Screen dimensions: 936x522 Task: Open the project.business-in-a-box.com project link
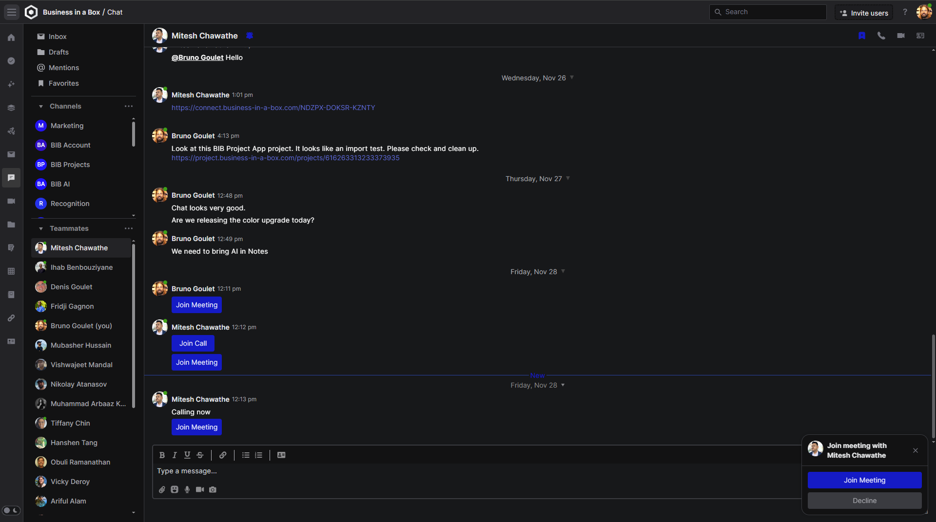(x=286, y=158)
